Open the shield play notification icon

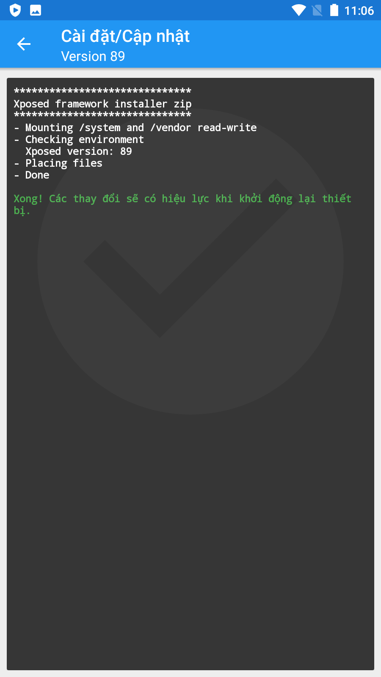[x=15, y=10]
